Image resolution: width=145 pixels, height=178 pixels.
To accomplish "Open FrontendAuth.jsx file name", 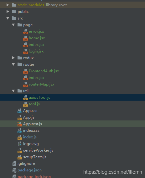I will point(44,71).
